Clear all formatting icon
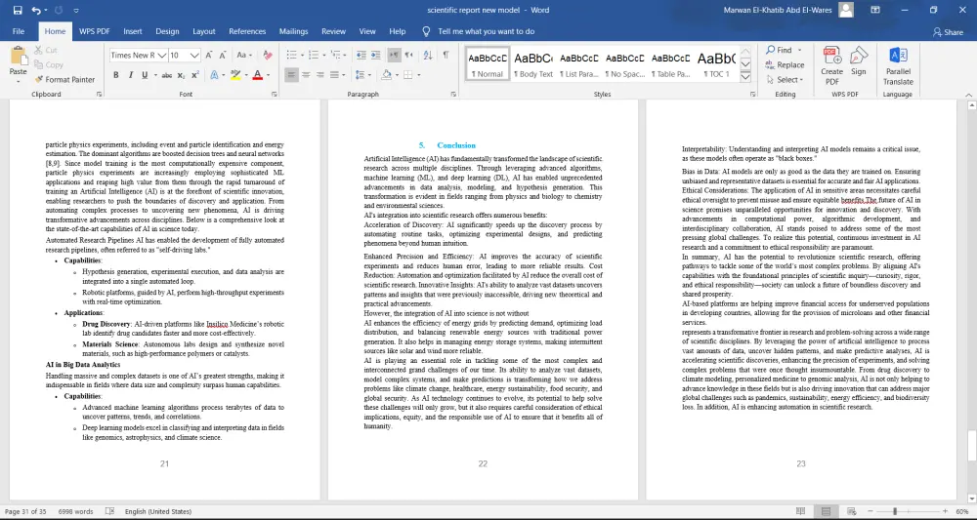977x520 pixels. coord(268,56)
